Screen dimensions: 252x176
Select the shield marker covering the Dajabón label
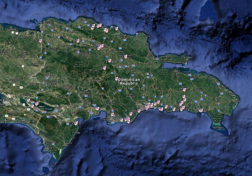[41, 41]
